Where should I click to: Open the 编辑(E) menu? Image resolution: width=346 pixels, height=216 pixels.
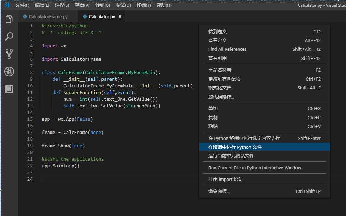[x=42, y=5]
